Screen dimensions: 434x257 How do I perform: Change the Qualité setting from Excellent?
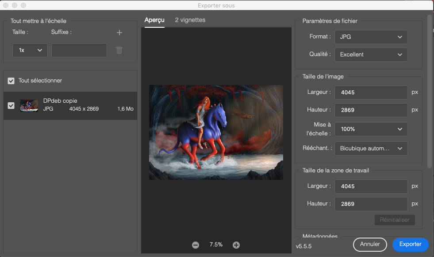[x=371, y=55]
